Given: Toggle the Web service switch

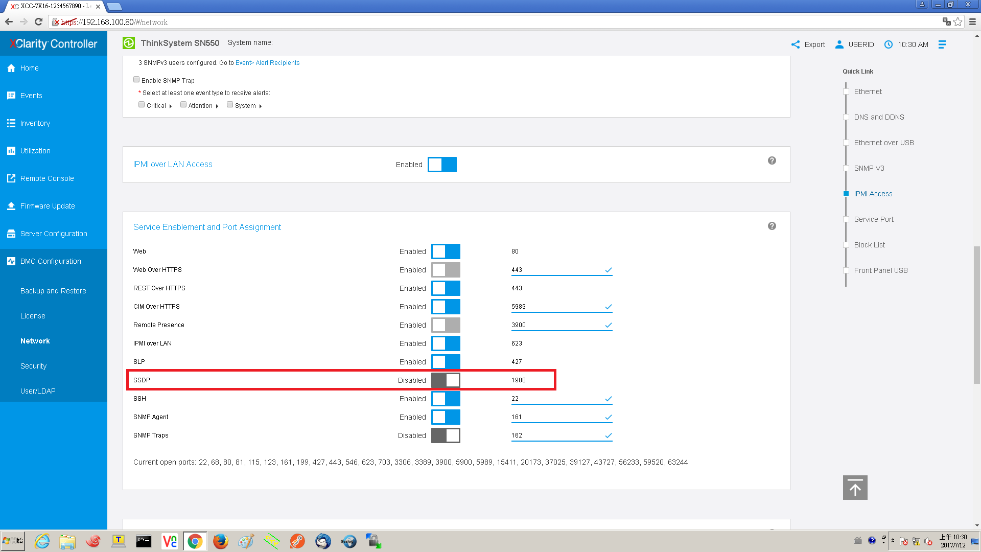Looking at the screenshot, I should point(446,251).
